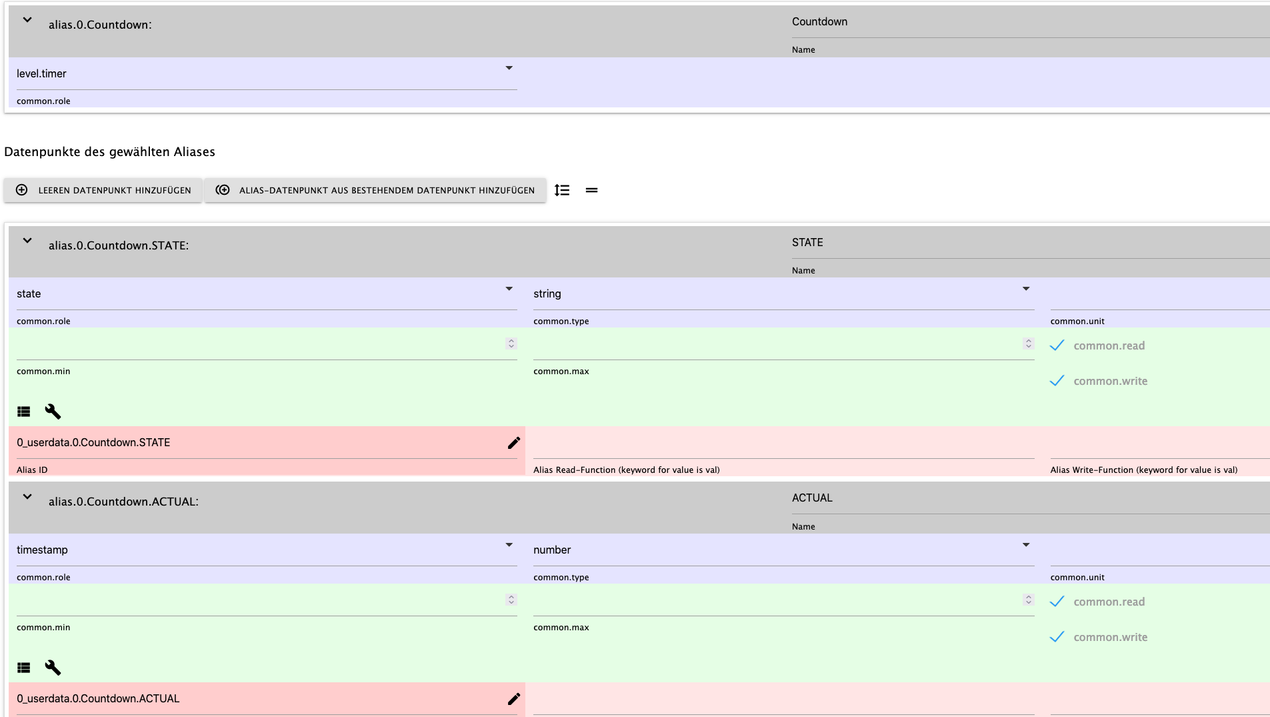Open the number common.type dropdown
This screenshot has width=1270, height=717.
point(783,550)
